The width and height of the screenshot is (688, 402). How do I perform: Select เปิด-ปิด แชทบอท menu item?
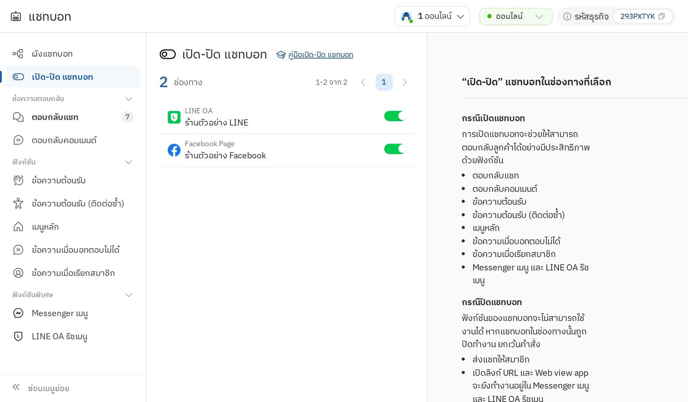pos(73,77)
